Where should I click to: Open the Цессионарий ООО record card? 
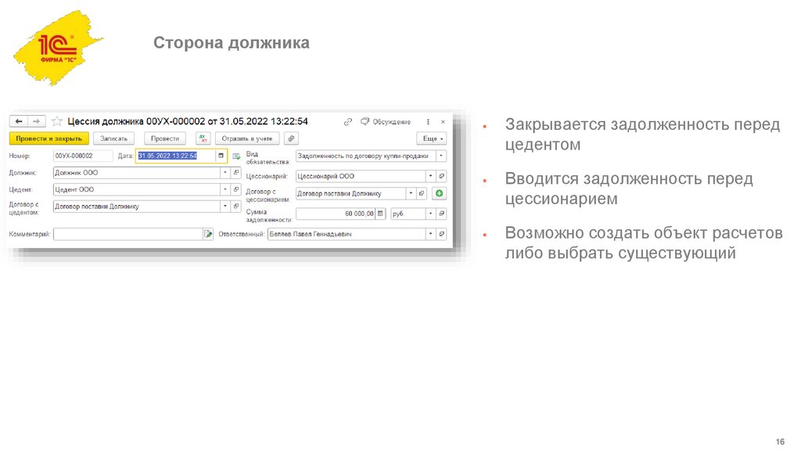coord(441,176)
